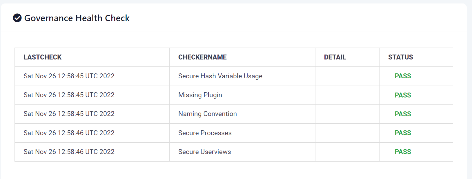This screenshot has width=472, height=179.
Task: Select the Secure Userviews checker name
Action: point(204,152)
